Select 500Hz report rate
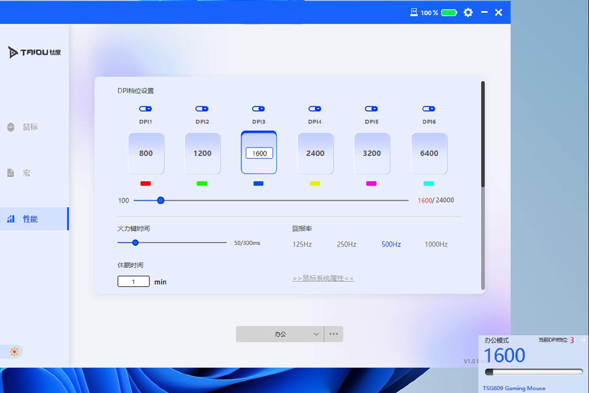589x393 pixels. point(391,244)
